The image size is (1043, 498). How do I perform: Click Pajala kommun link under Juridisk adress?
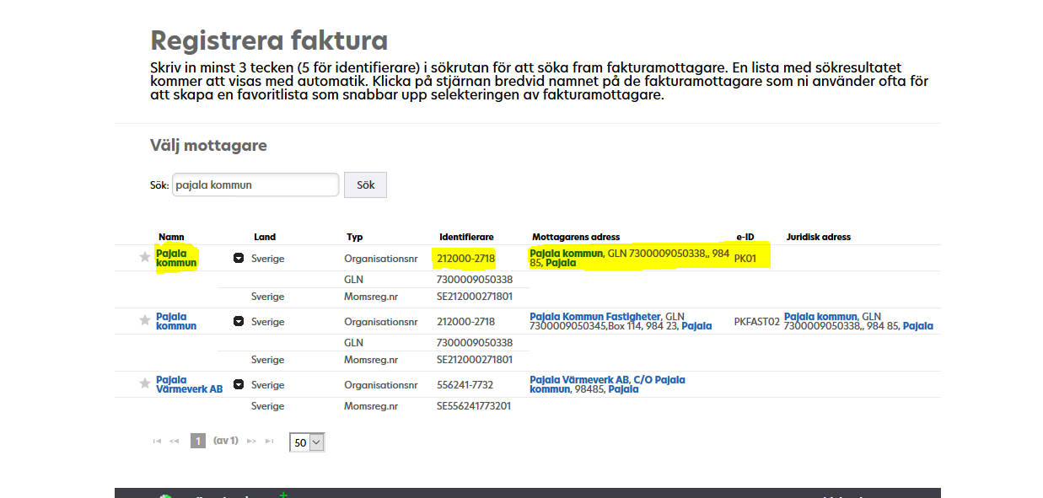820,317
